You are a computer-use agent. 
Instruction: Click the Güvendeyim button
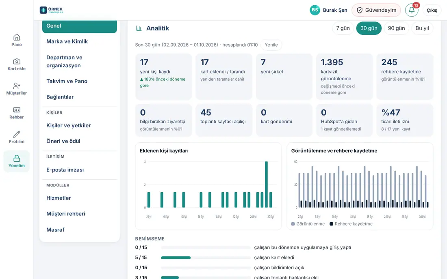point(376,10)
